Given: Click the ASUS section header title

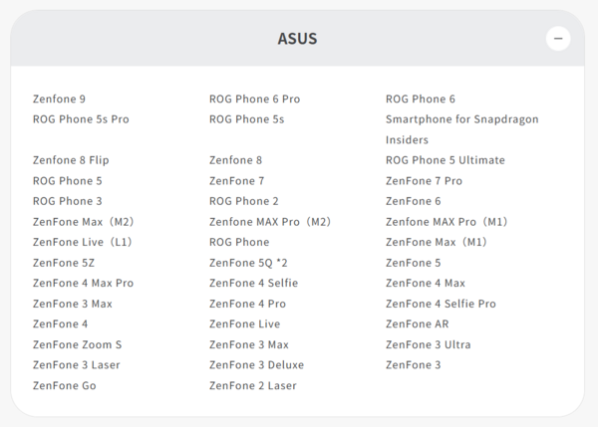Looking at the screenshot, I should point(297,39).
